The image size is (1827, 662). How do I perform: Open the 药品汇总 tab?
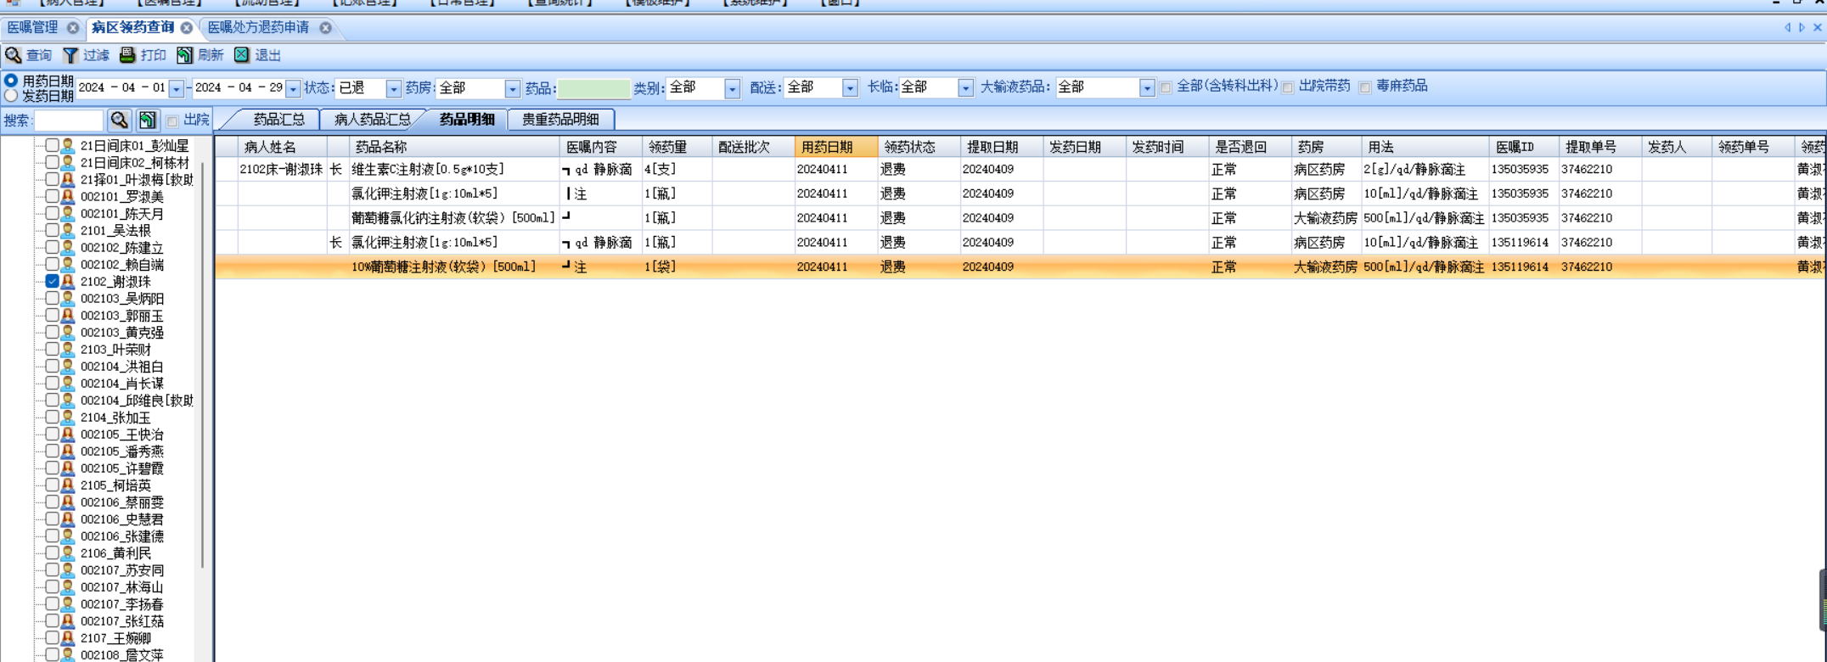(278, 120)
